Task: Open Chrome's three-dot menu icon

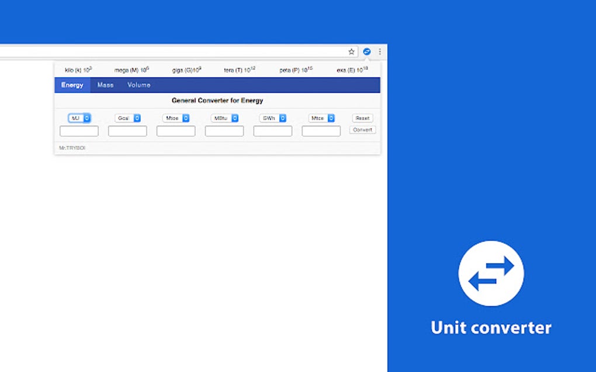Action: pos(380,51)
